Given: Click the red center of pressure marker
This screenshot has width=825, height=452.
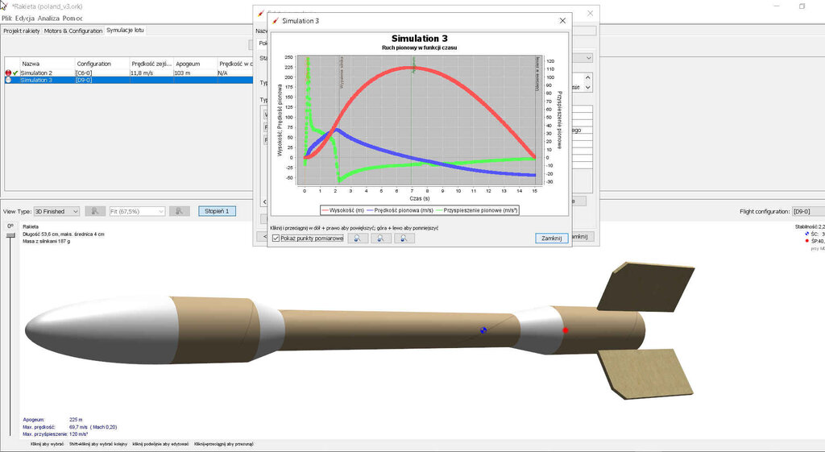Looking at the screenshot, I should (565, 330).
